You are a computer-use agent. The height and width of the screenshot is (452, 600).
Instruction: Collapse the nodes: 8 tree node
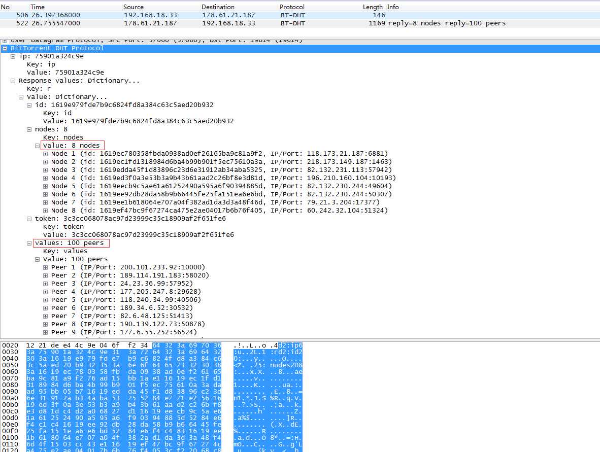[x=29, y=130]
